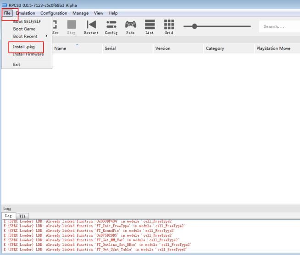Sort by Serial column header

pyautogui.click(x=128, y=48)
